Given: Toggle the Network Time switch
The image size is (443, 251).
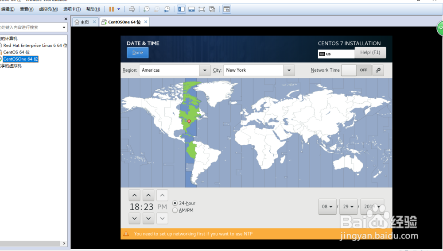Looking at the screenshot, I should [356, 70].
